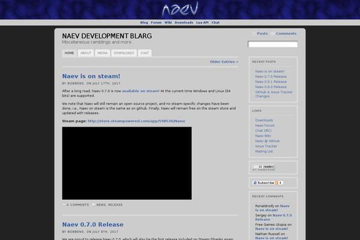Open Mailing List in Links sidebar
The image size is (360, 240).
pos(264,151)
